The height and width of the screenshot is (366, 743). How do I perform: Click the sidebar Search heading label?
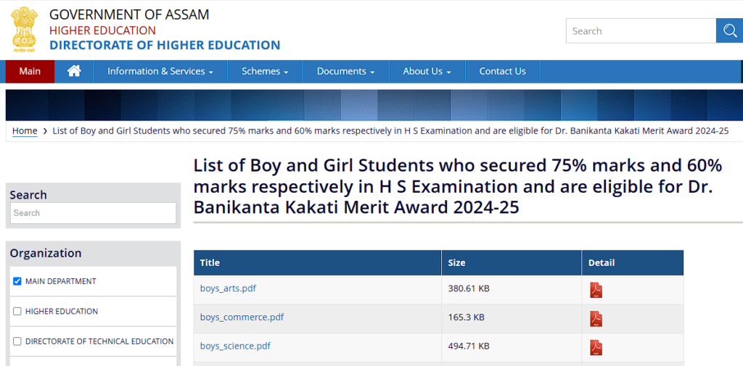click(28, 195)
